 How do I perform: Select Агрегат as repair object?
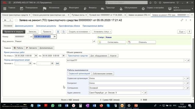coord(113,56)
